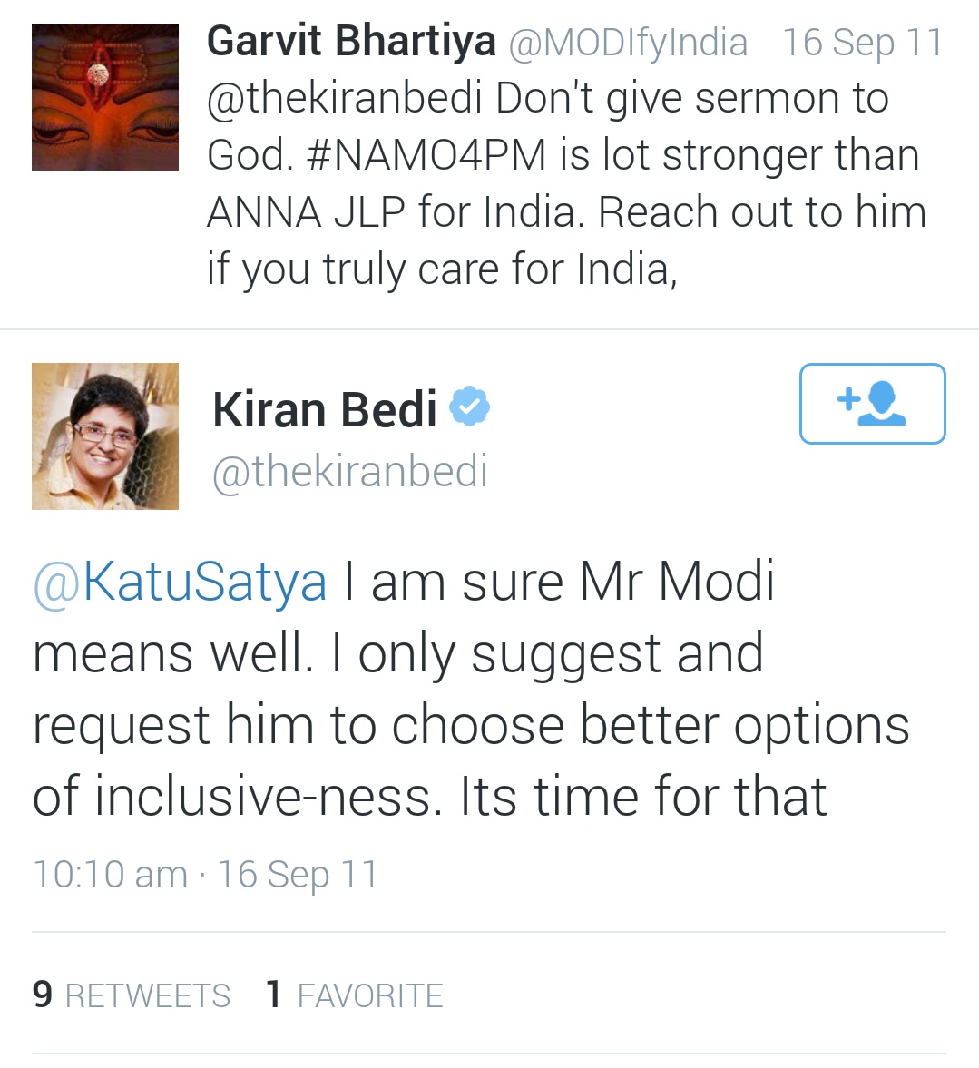
Task: Tap the Kiran Bedi display name
Action: click(x=324, y=409)
